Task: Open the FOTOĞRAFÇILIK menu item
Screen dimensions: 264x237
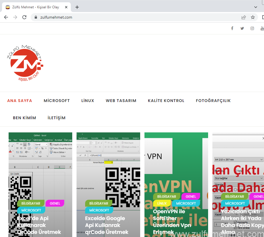Action: 213,101
